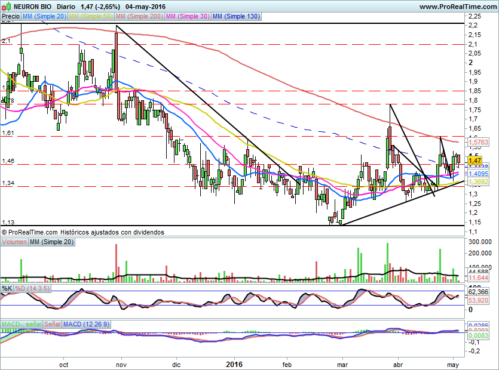Click the 04-may-2016 date label
The height and width of the screenshot is (370, 499).
coord(145,7)
